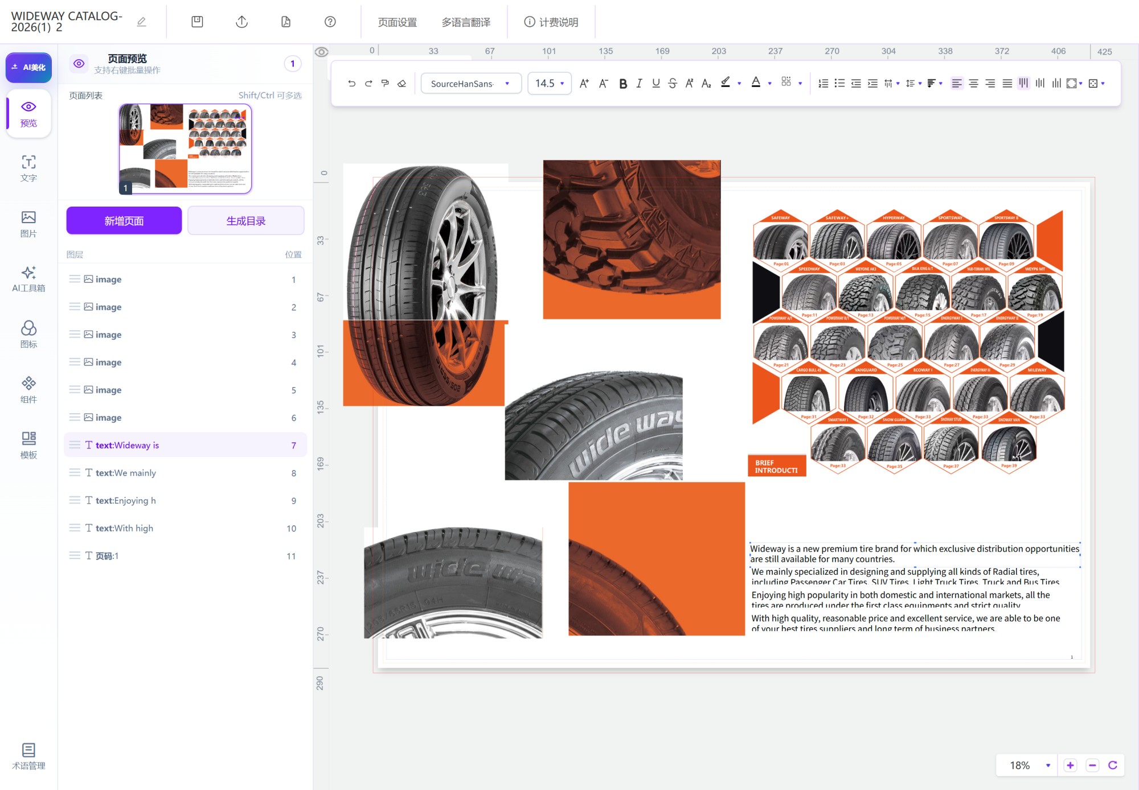1139x790 pixels.
Task: Toggle superscript formatting
Action: pyautogui.click(x=689, y=84)
